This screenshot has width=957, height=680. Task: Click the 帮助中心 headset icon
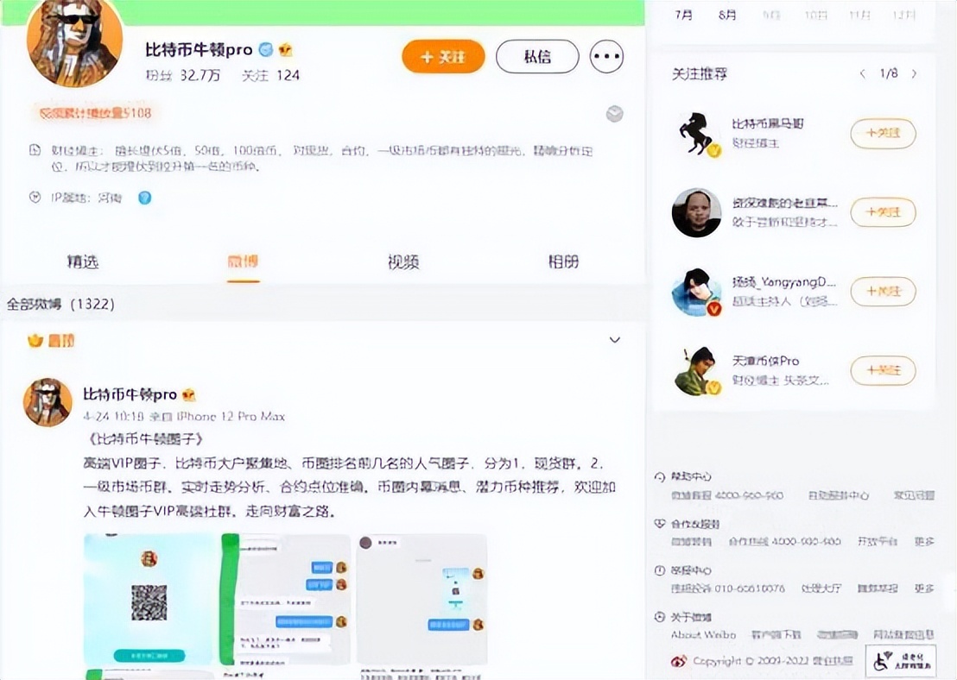pos(659,477)
